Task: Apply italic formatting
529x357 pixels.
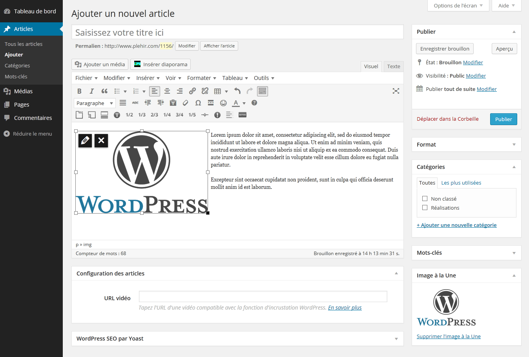Action: pyautogui.click(x=92, y=91)
